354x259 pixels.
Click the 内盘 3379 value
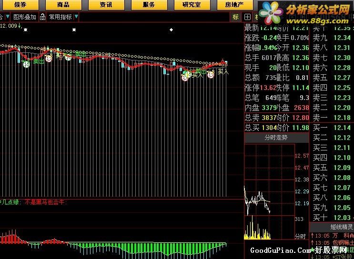(x=269, y=108)
